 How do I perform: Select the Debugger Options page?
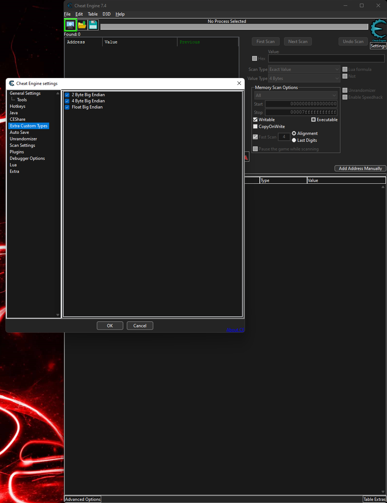pos(27,158)
